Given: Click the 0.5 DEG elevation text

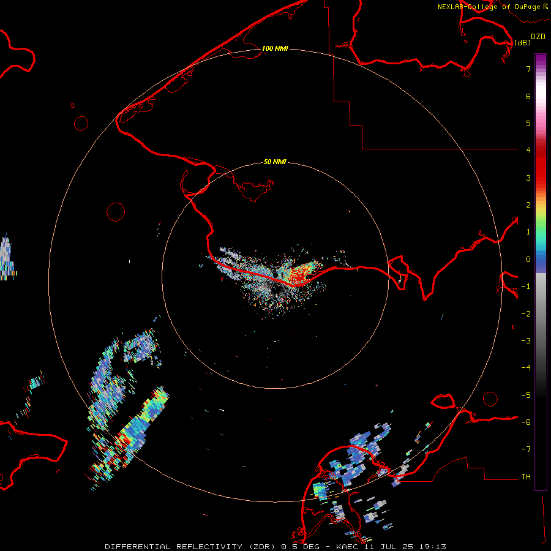Looking at the screenshot, I should point(300,547).
